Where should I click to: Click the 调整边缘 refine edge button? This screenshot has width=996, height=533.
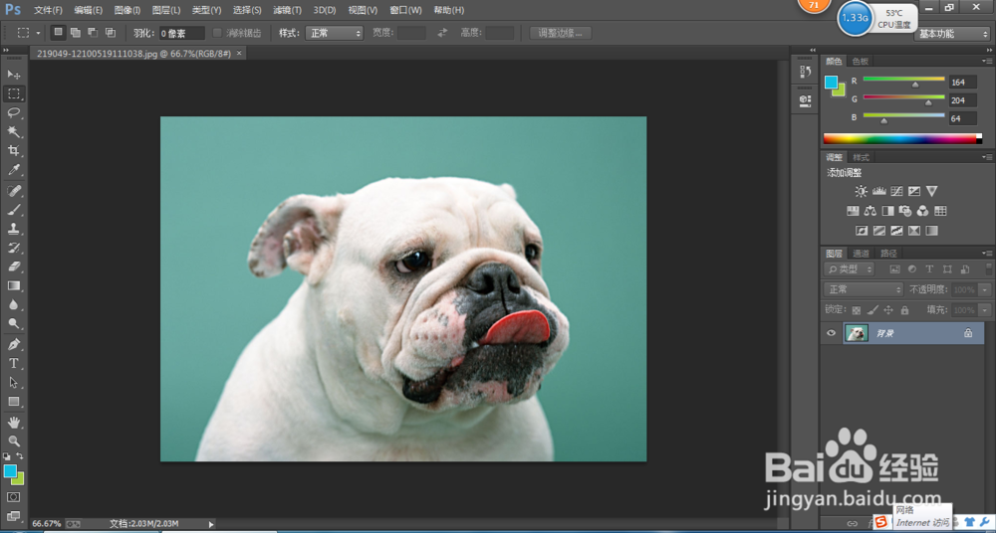[561, 33]
